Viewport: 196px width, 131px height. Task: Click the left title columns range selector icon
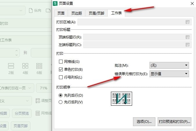[x=188, y=45]
